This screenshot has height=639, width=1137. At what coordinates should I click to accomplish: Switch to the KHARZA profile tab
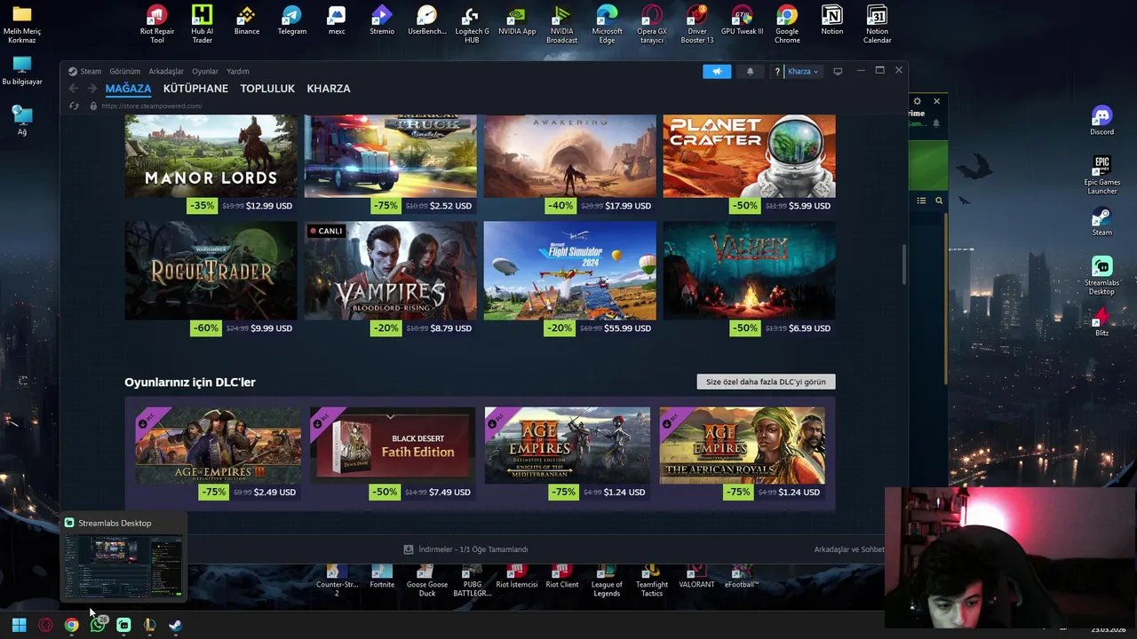click(x=329, y=89)
